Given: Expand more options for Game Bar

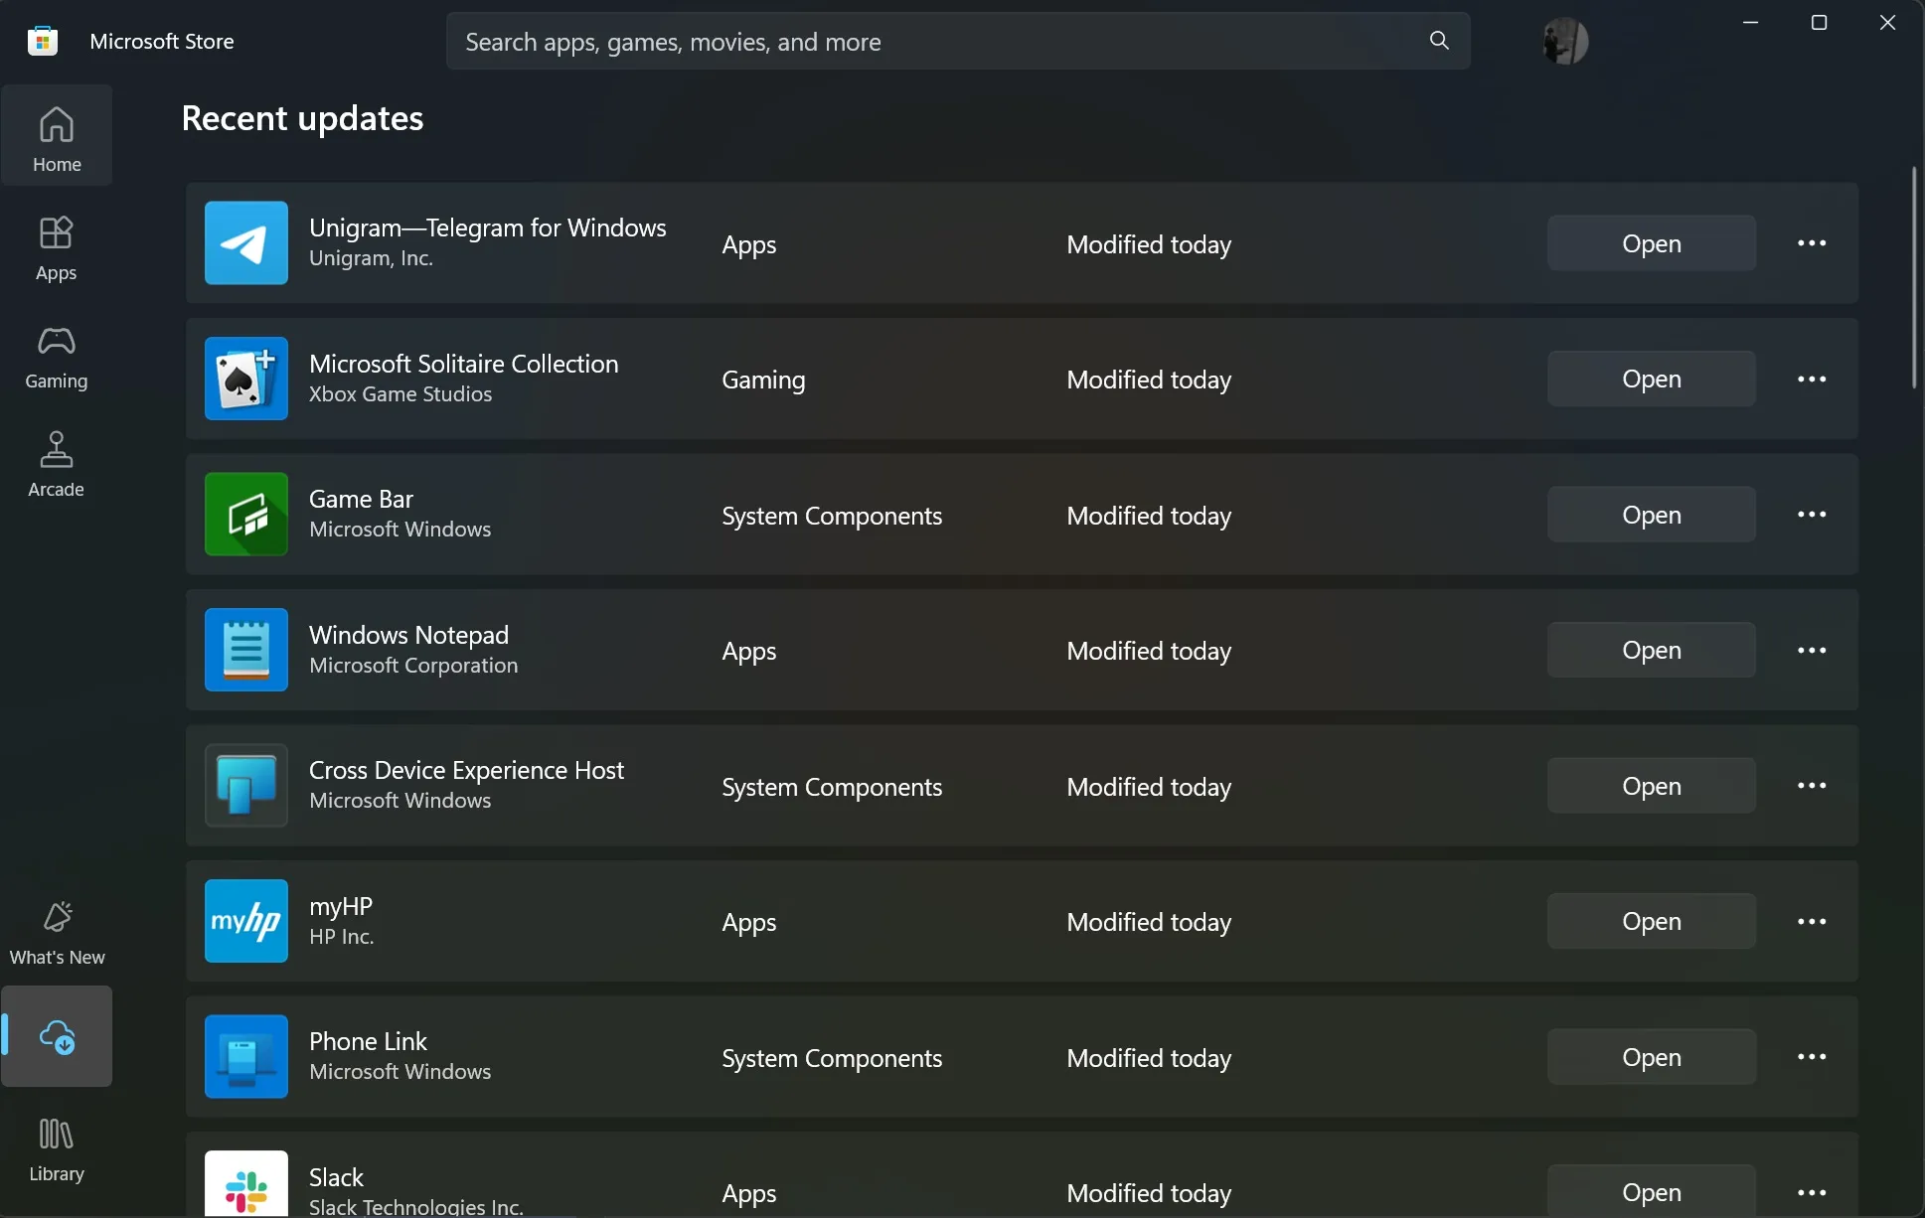Looking at the screenshot, I should (x=1812, y=514).
